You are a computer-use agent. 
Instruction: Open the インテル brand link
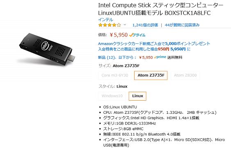(105, 20)
